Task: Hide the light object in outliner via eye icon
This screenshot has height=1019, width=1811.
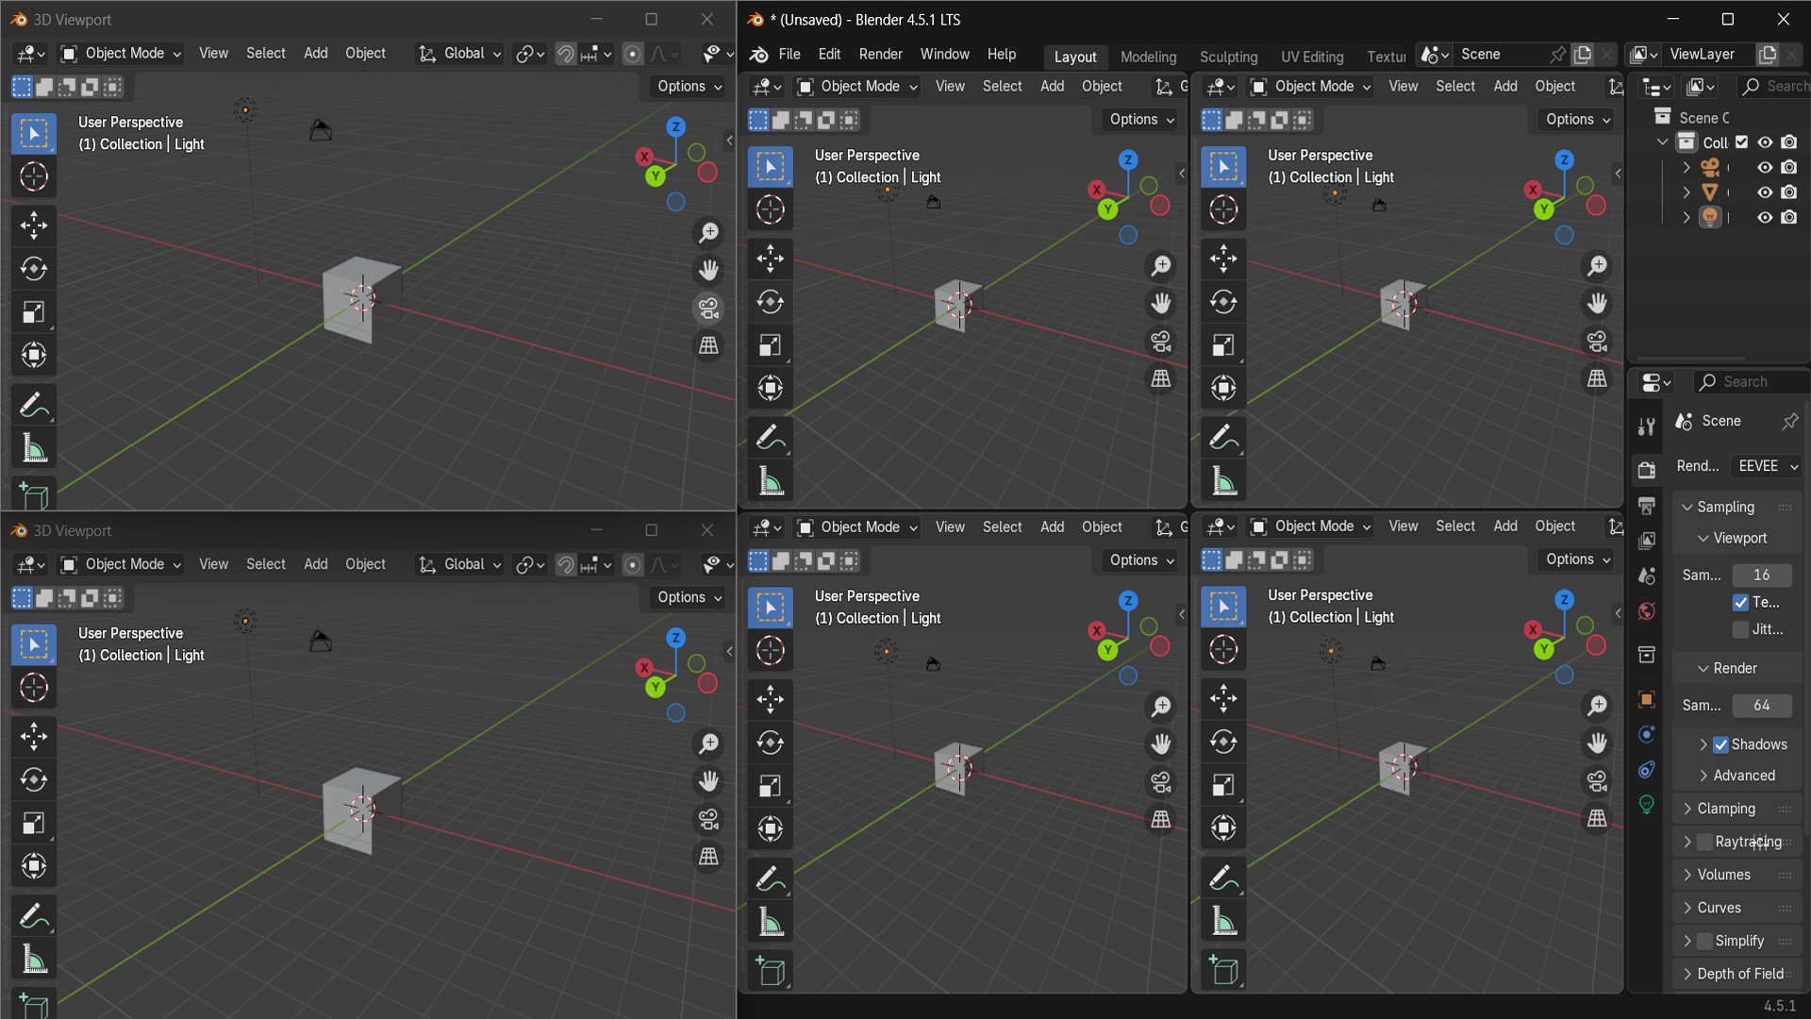Action: point(1765,217)
